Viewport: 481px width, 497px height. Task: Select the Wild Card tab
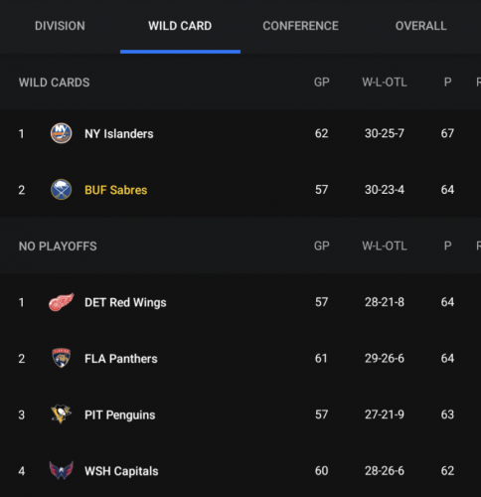(180, 26)
